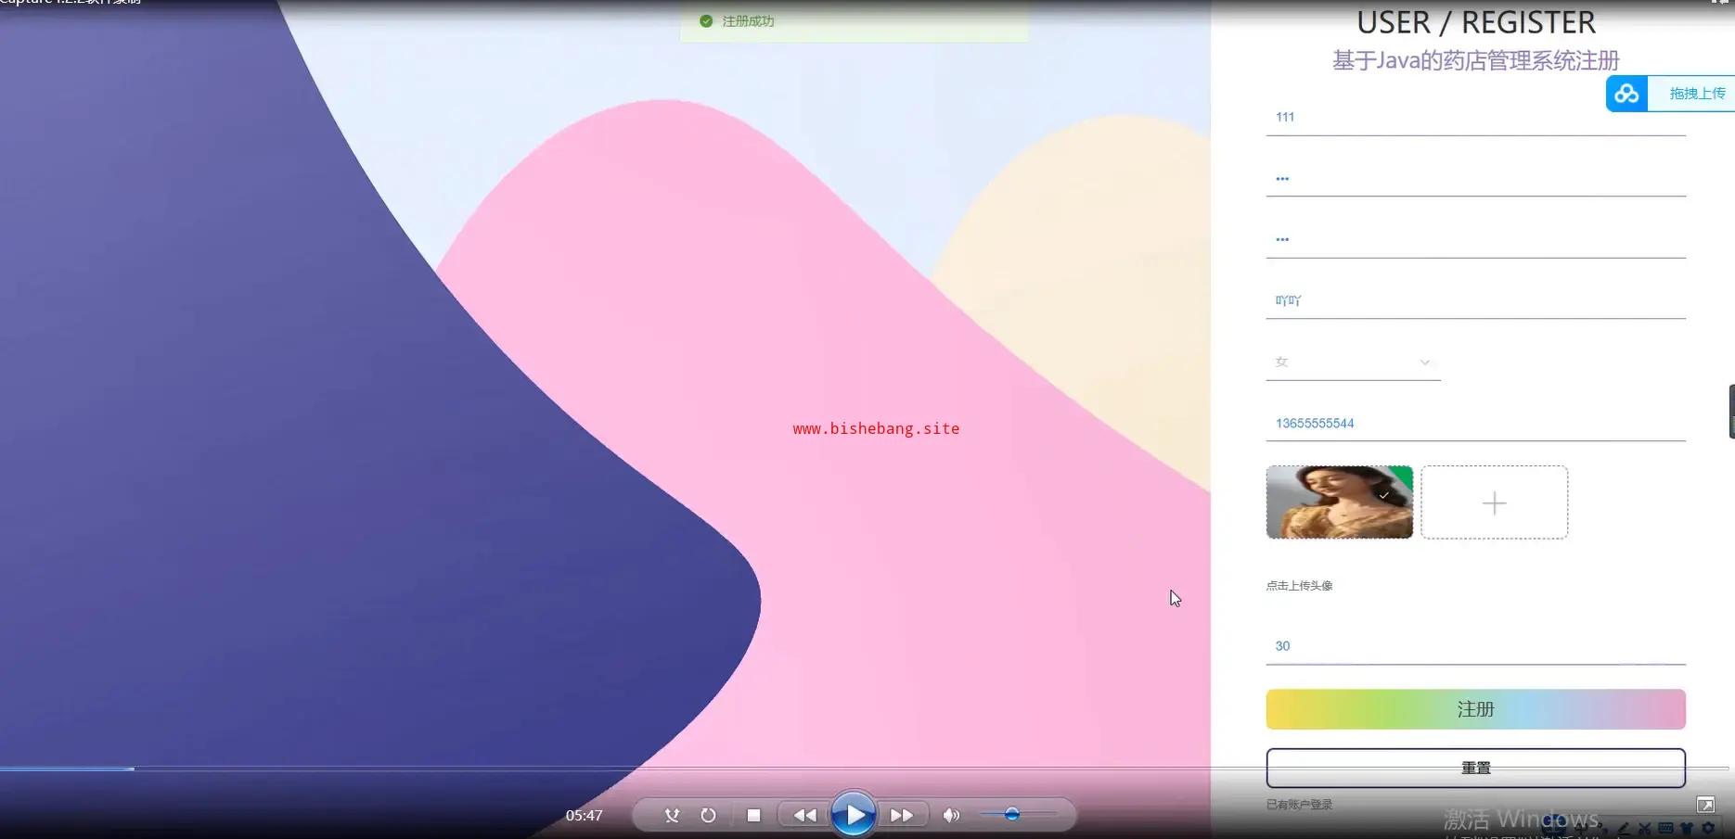Open the 已有账户登录 login link
Image resolution: width=1735 pixels, height=839 pixels.
click(x=1299, y=805)
